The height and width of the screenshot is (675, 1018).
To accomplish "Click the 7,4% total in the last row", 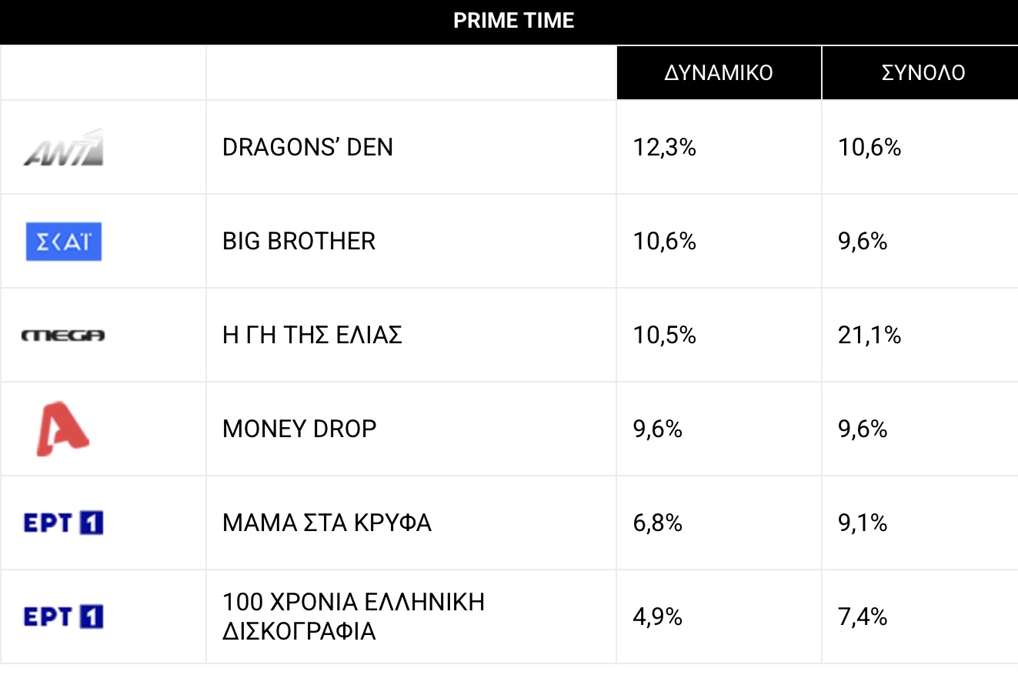I will click(x=863, y=617).
